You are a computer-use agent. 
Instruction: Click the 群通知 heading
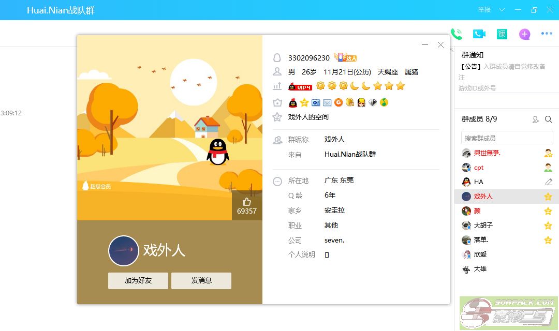pos(473,55)
